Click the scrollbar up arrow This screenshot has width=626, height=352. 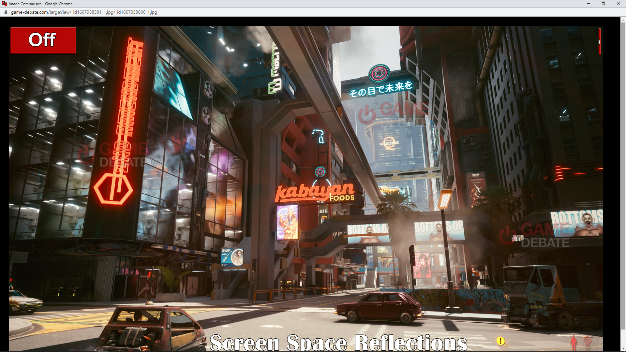[623, 20]
